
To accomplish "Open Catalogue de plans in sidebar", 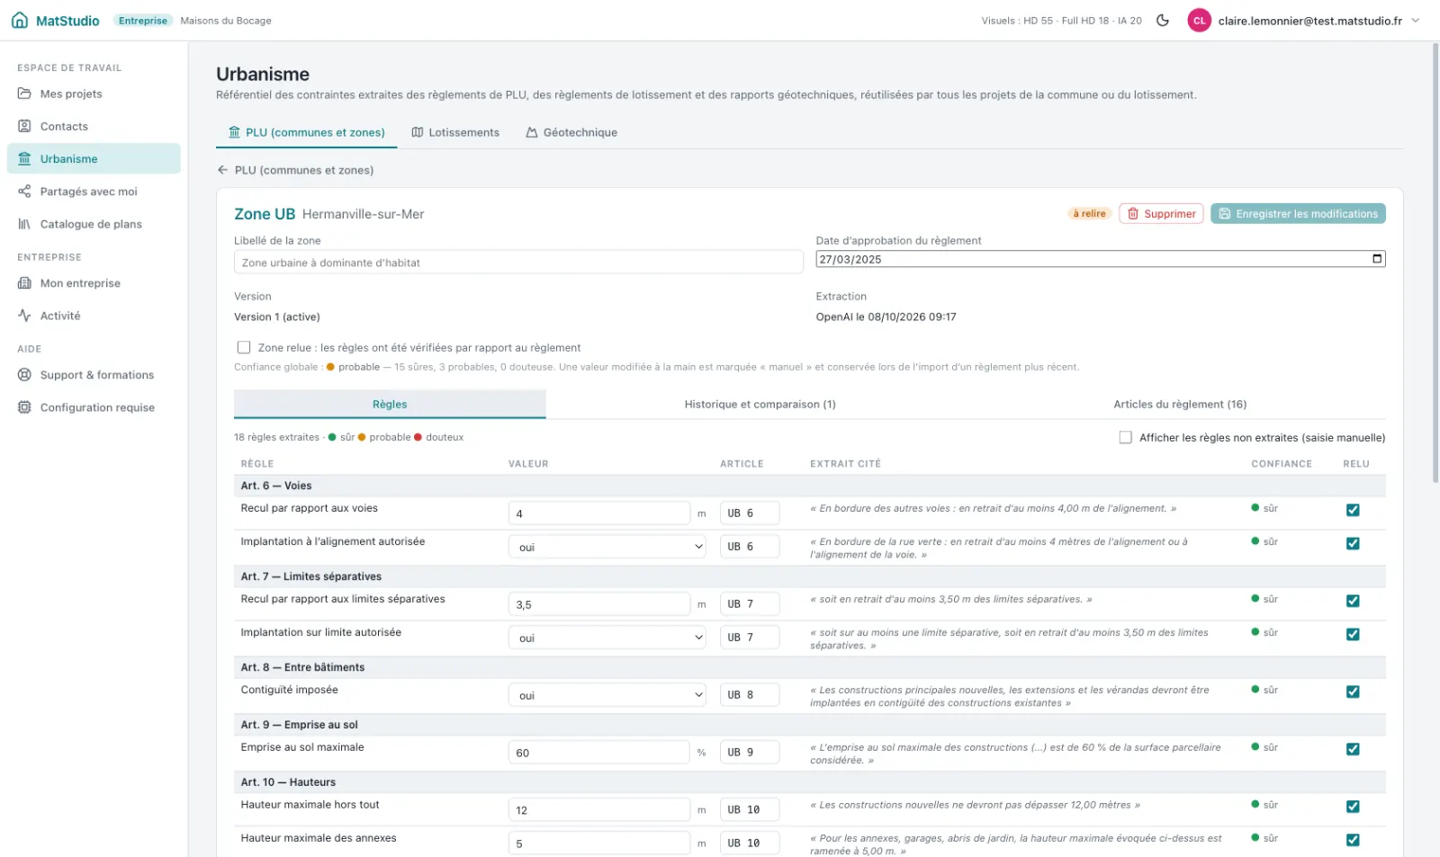I will coord(94,224).
